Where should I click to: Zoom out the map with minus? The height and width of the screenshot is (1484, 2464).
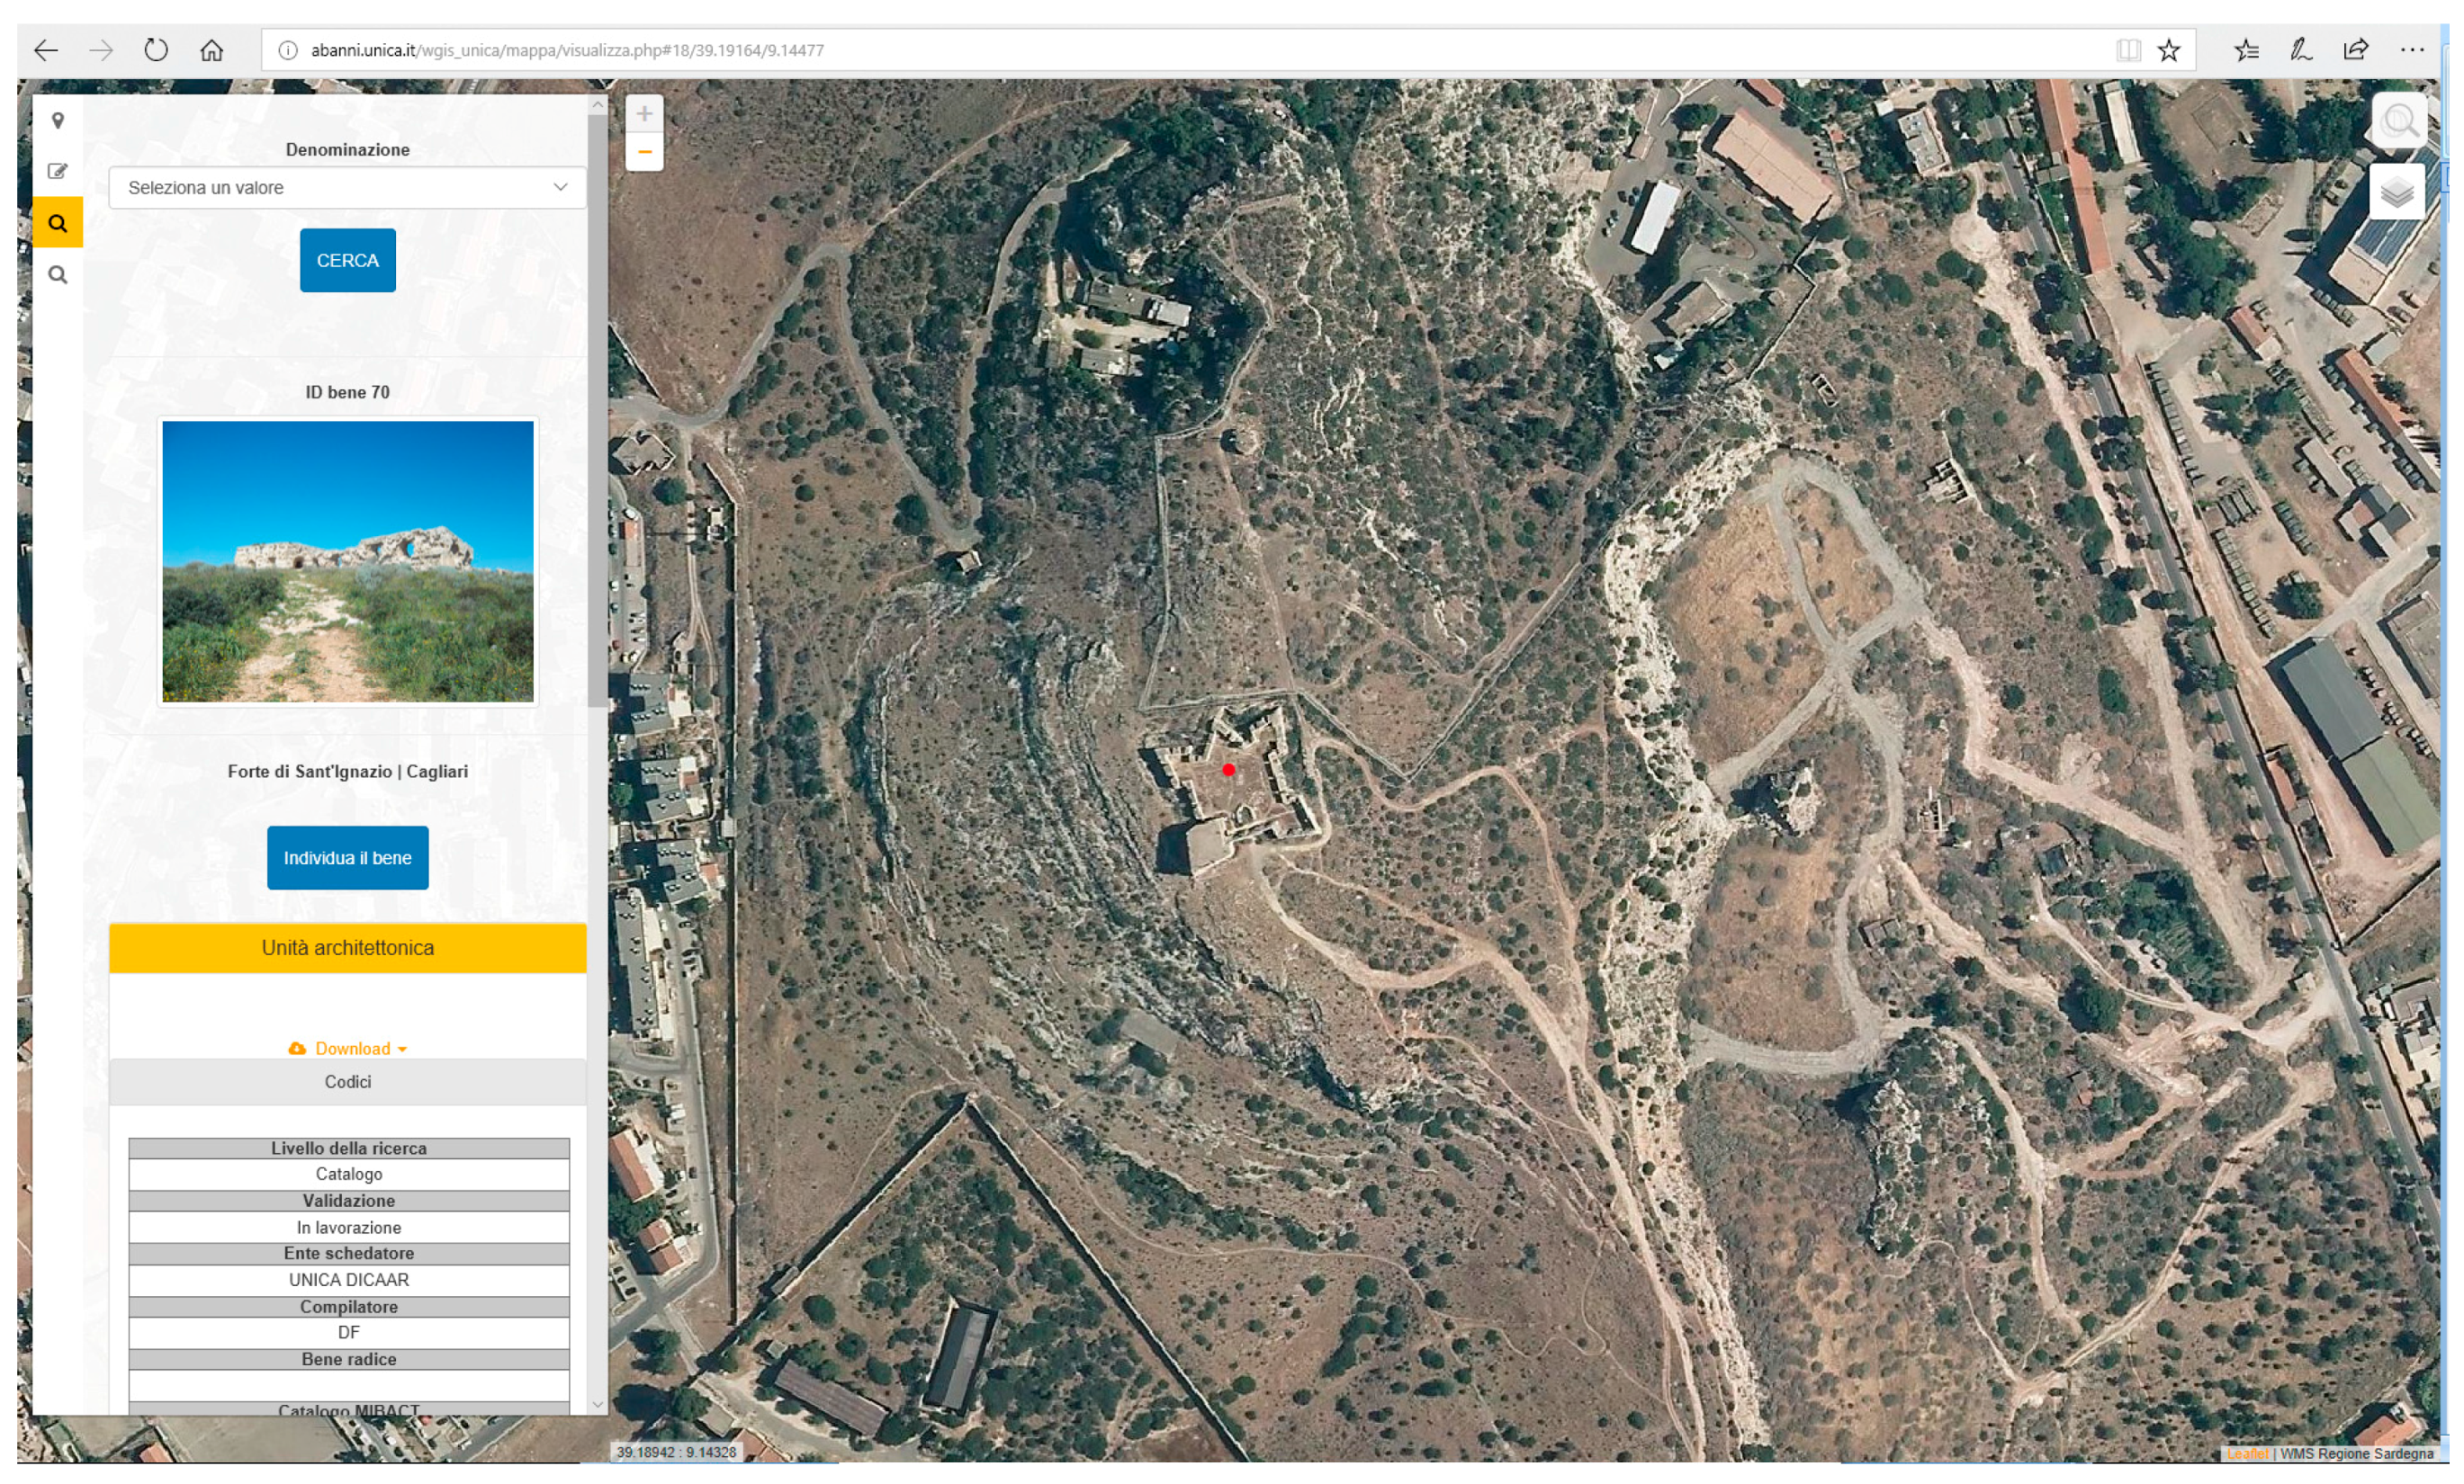click(644, 153)
